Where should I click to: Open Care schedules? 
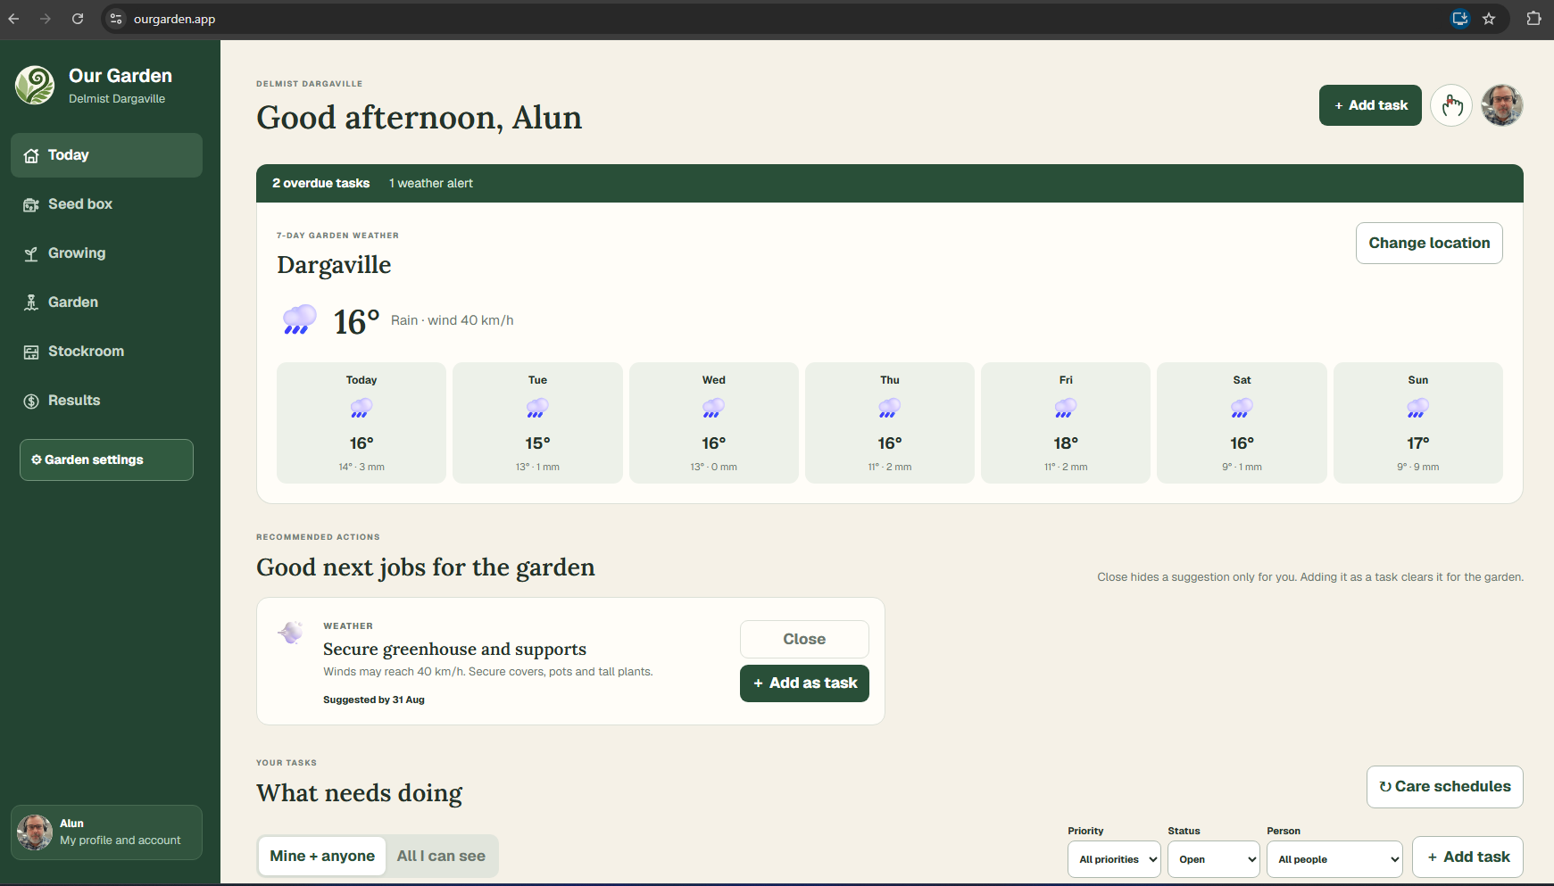pos(1444,787)
